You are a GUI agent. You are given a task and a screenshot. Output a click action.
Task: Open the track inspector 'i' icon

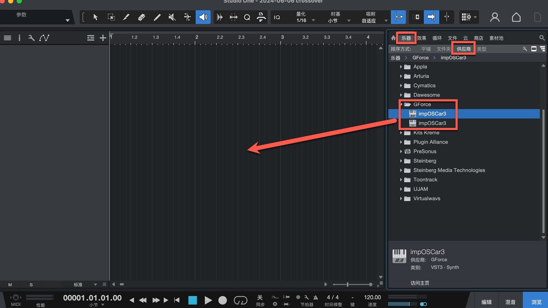[19, 38]
